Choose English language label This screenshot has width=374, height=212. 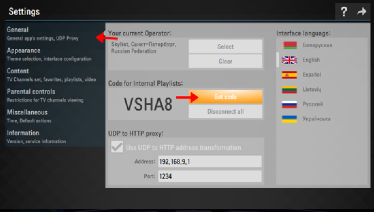click(311, 60)
